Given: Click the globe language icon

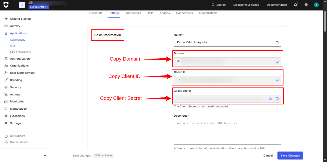Looking at the screenshot, I should (x=306, y=5).
